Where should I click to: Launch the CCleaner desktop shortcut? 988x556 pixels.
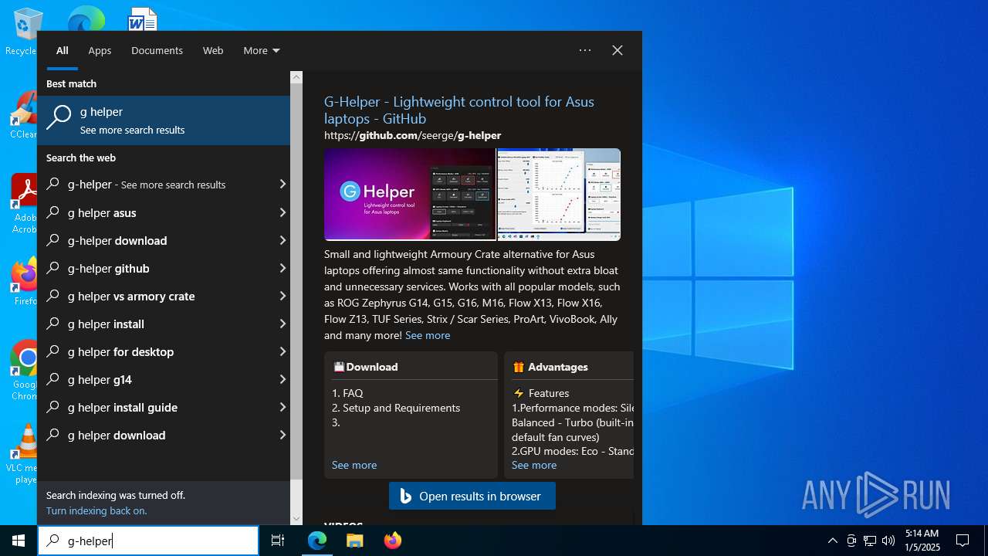(x=23, y=116)
